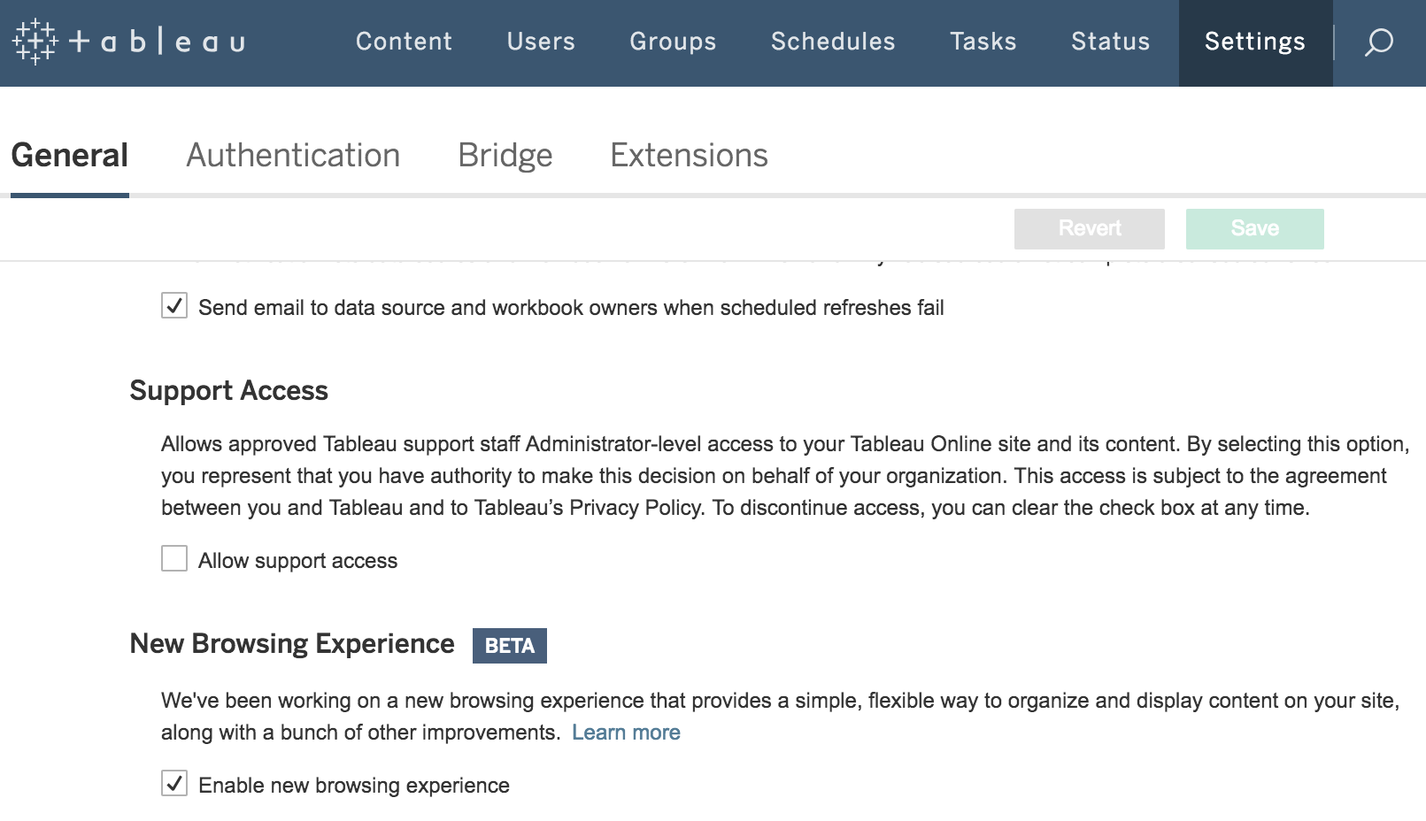
Task: Click 'Send email to data source' label
Action: [x=571, y=308]
